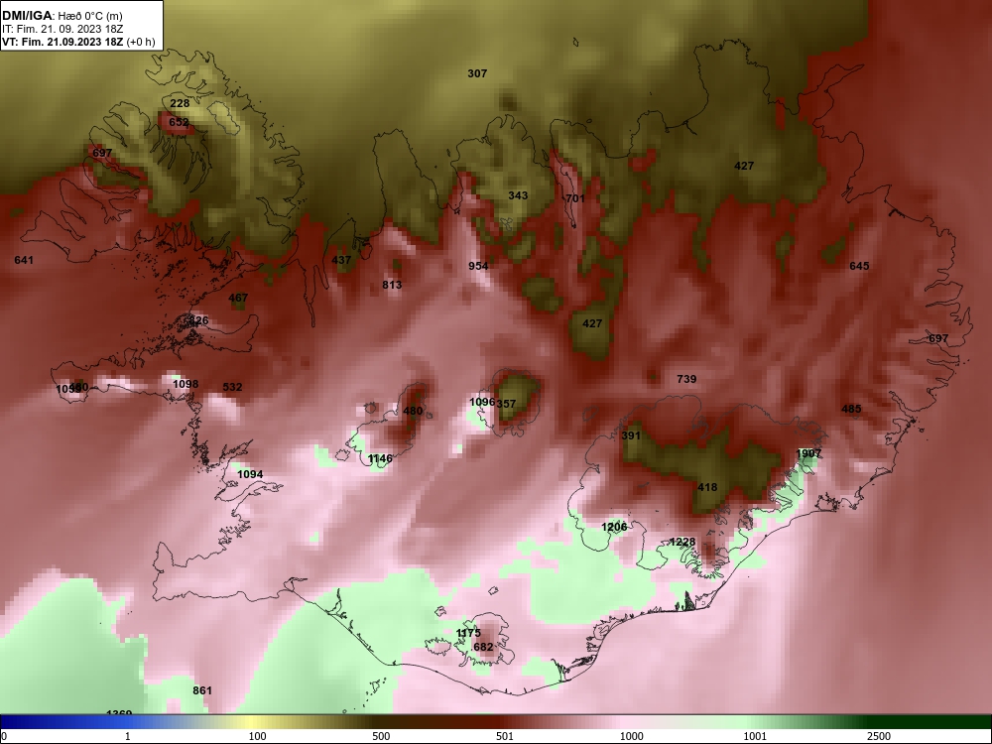Click the 467 height label

[x=238, y=298]
